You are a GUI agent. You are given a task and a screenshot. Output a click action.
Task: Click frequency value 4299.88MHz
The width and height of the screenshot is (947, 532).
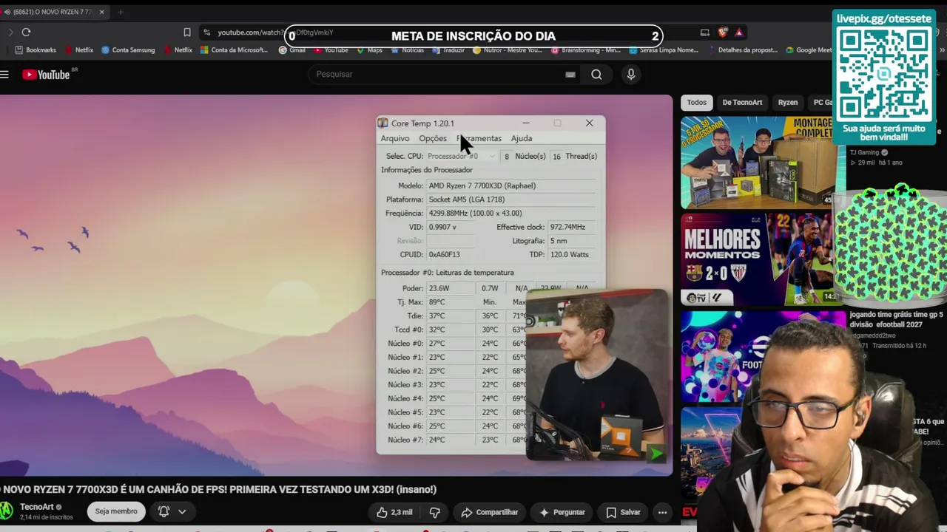[475, 214]
